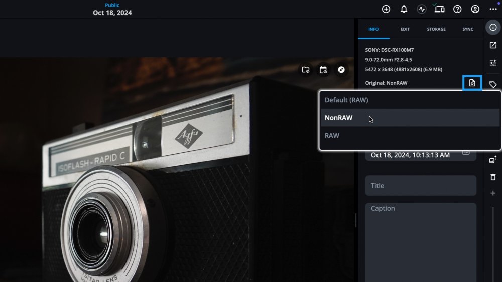The image size is (502, 282).
Task: Click the date-time field Oct 18, 2024, 10:13:13 AM
Action: pos(421,155)
